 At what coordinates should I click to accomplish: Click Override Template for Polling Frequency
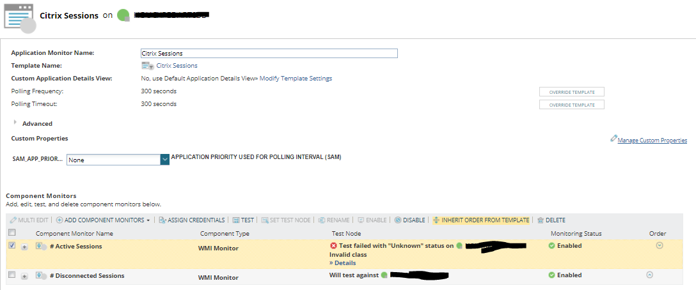point(572,92)
